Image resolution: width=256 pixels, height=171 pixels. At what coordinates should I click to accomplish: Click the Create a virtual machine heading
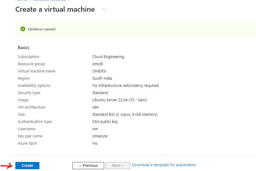[x=55, y=9]
